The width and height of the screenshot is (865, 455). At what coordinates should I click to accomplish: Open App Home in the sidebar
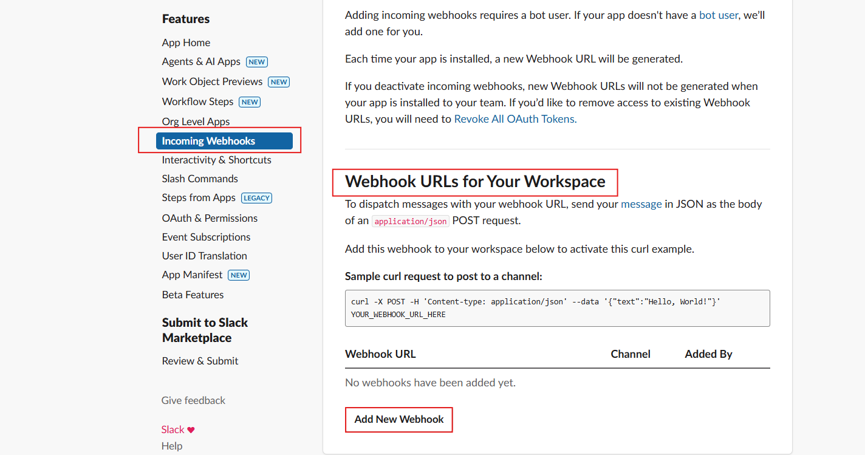click(x=186, y=43)
